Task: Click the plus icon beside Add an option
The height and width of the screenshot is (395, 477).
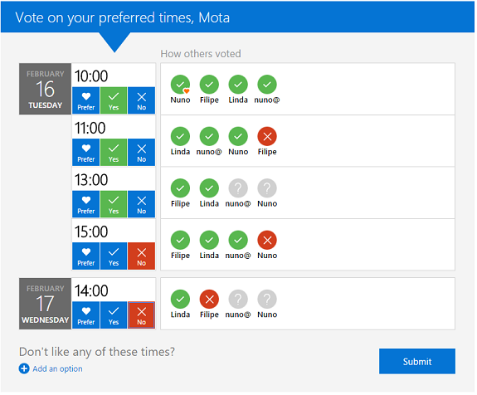Action: coord(24,368)
